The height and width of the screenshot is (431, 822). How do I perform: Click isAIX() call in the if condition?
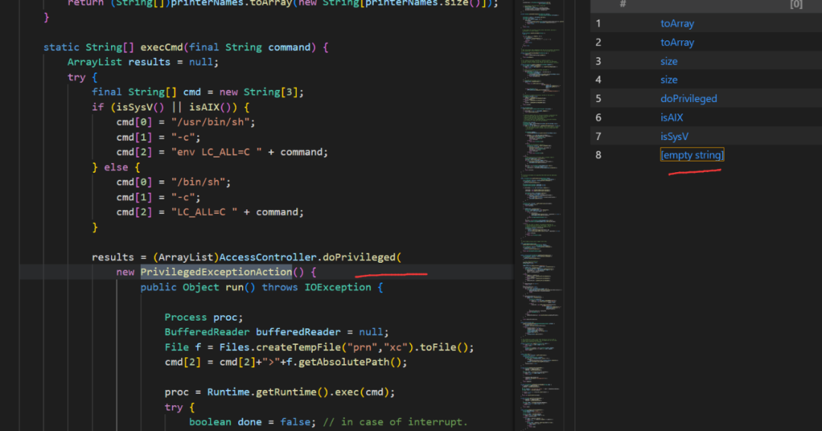(x=210, y=107)
